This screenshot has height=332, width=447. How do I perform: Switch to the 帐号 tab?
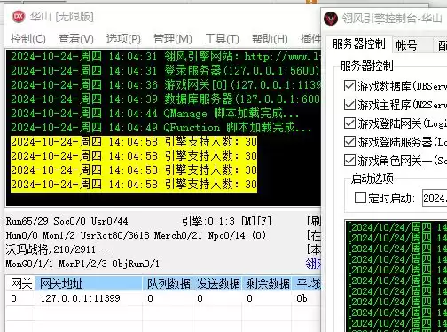[x=412, y=45]
